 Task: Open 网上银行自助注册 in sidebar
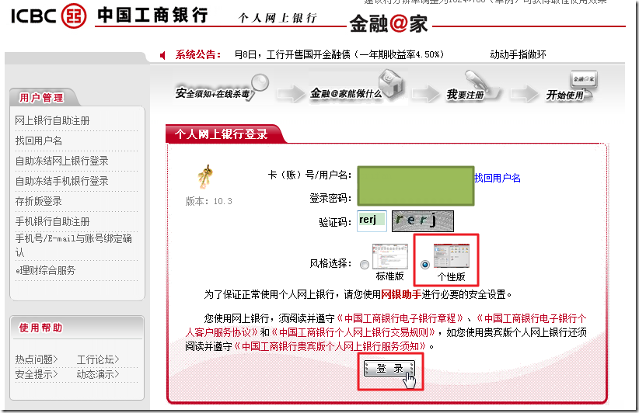[52, 121]
